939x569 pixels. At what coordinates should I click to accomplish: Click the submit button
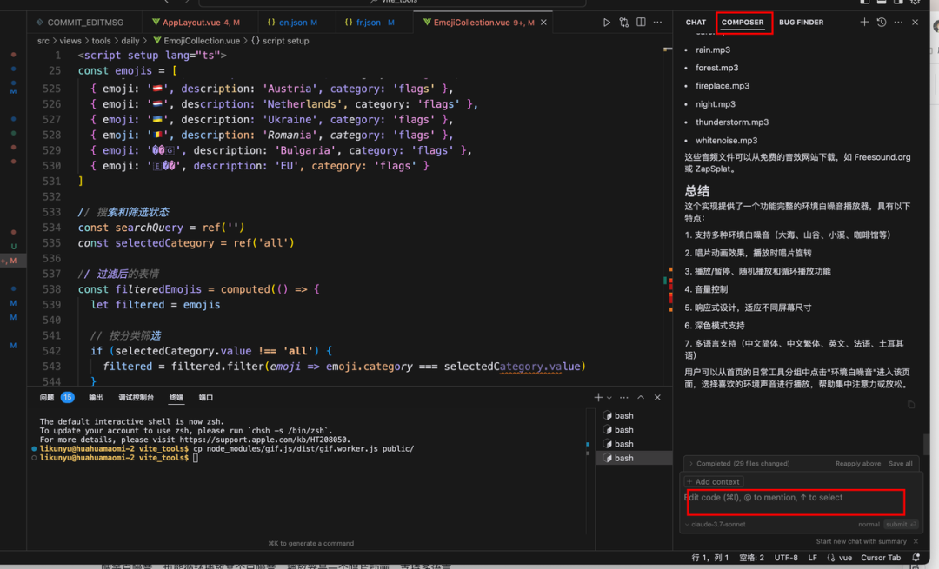coord(901,524)
